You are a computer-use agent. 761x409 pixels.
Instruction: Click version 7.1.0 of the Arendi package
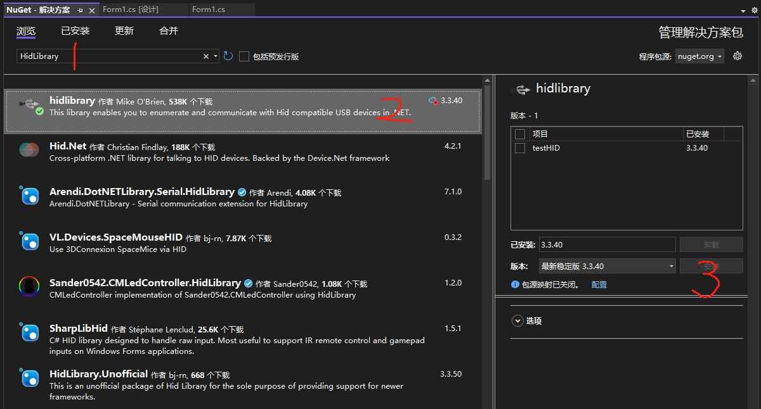[x=453, y=192]
